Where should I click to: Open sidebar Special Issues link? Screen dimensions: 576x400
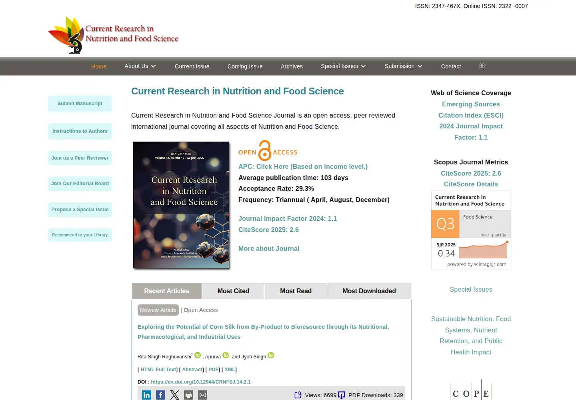point(471,289)
